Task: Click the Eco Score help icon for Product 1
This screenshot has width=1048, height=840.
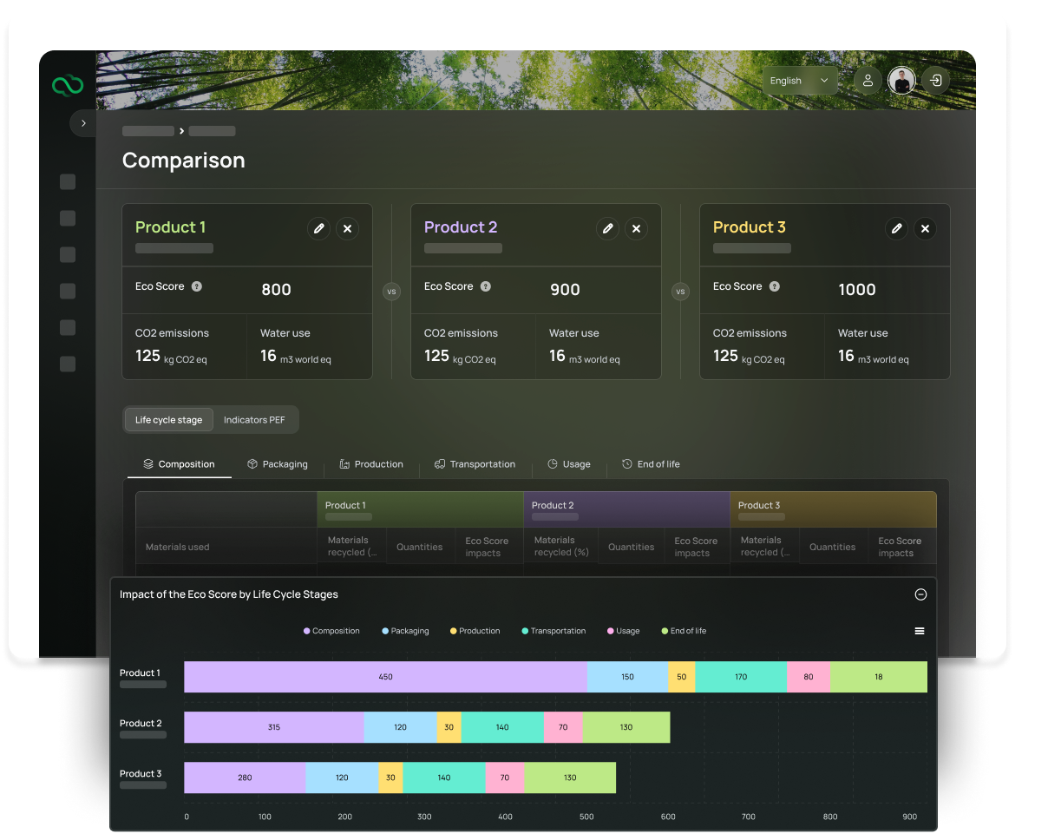Action: pyautogui.click(x=197, y=286)
